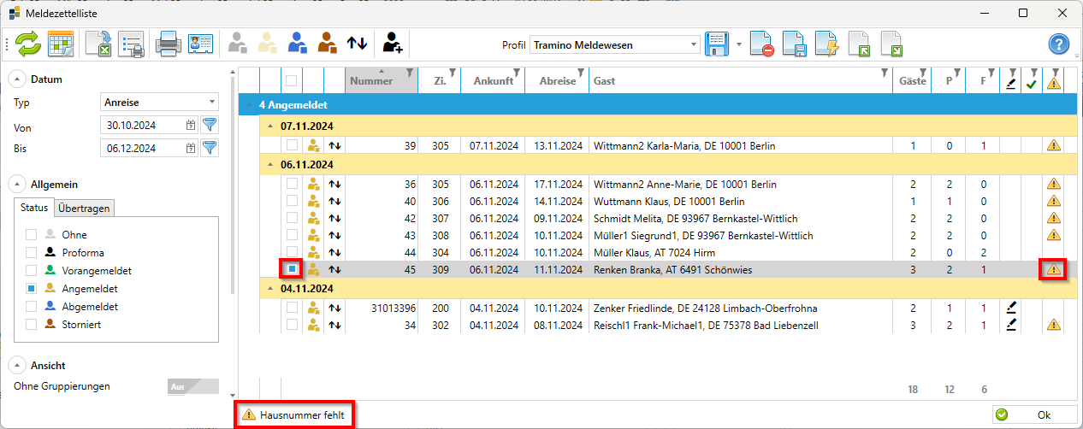The height and width of the screenshot is (429, 1083).
Task: Tick the Vorangemeldet status checkbox
Action: tap(32, 270)
